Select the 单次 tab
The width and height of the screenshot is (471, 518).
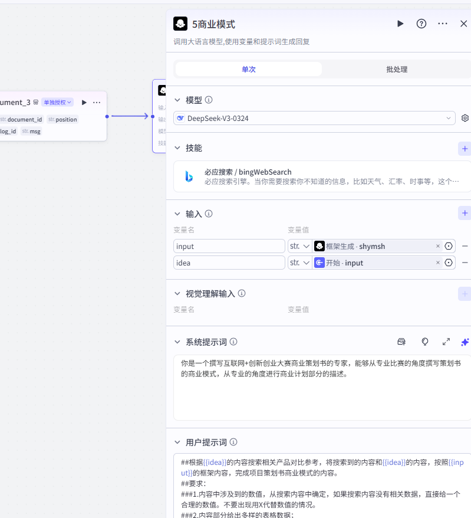coord(249,70)
